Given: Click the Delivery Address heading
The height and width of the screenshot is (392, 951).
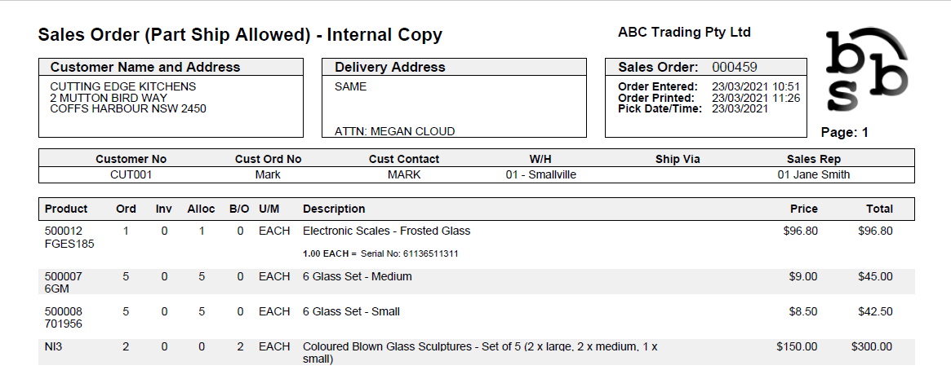Looking at the screenshot, I should 389,68.
